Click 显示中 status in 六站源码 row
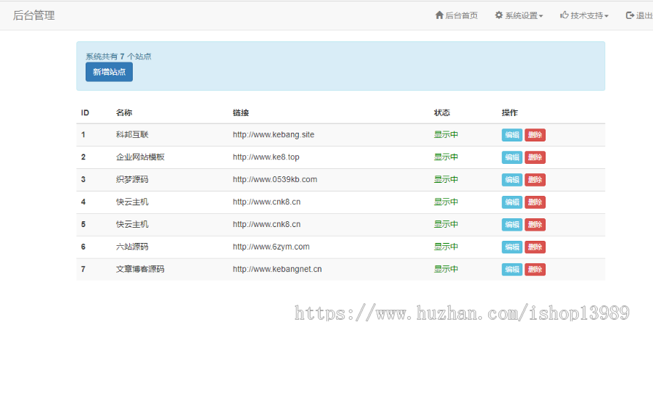Image resolution: width=653 pixels, height=412 pixels. point(446,247)
